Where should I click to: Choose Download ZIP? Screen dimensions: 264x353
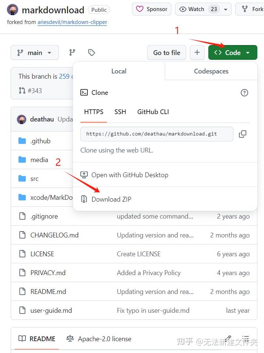pos(165,199)
